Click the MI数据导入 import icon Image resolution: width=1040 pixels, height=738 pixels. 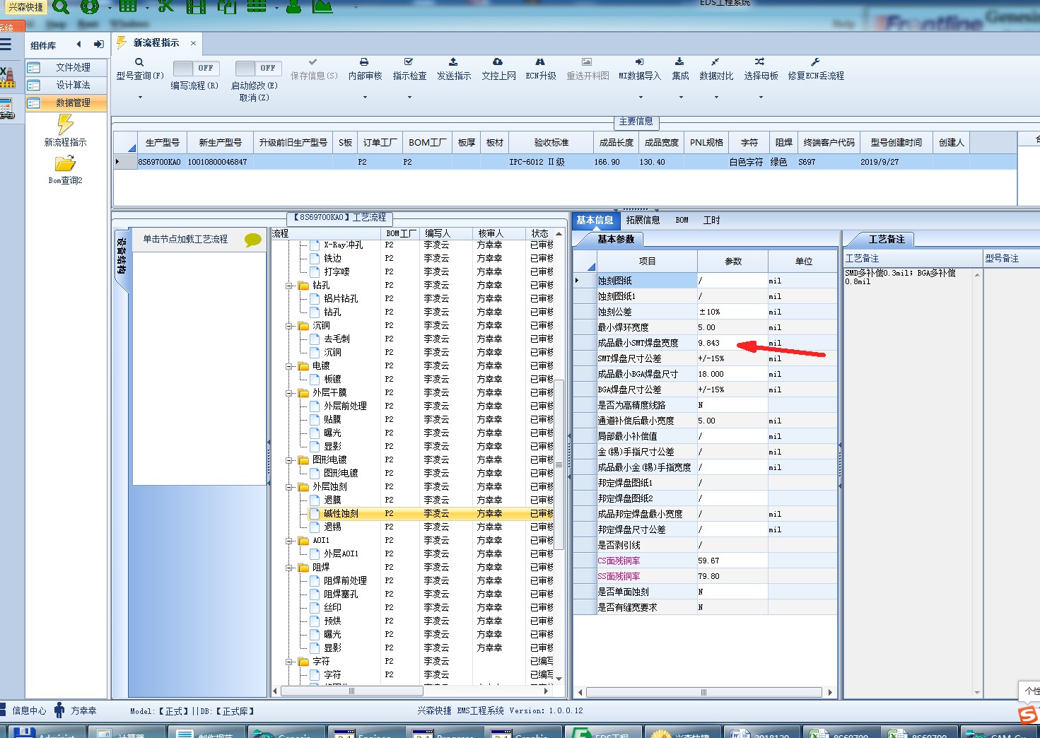(x=639, y=62)
